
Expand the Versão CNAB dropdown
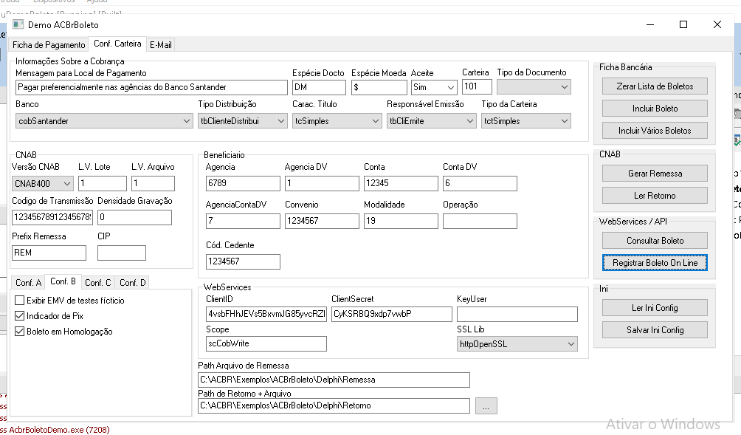43,183
